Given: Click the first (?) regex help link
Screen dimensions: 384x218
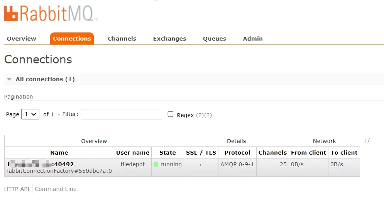Looking at the screenshot, I should click(x=200, y=115).
